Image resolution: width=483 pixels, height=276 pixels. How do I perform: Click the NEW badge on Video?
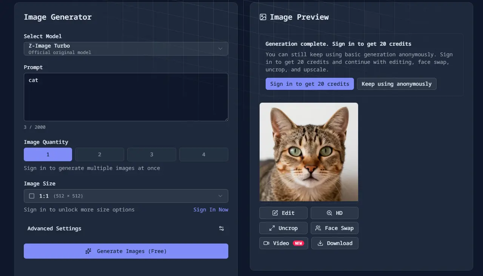(x=299, y=243)
